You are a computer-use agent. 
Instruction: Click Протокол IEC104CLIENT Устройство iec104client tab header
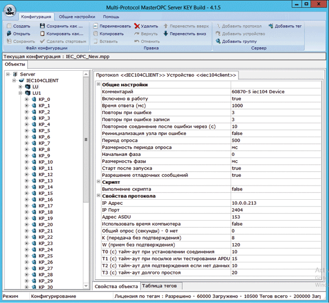[166, 75]
